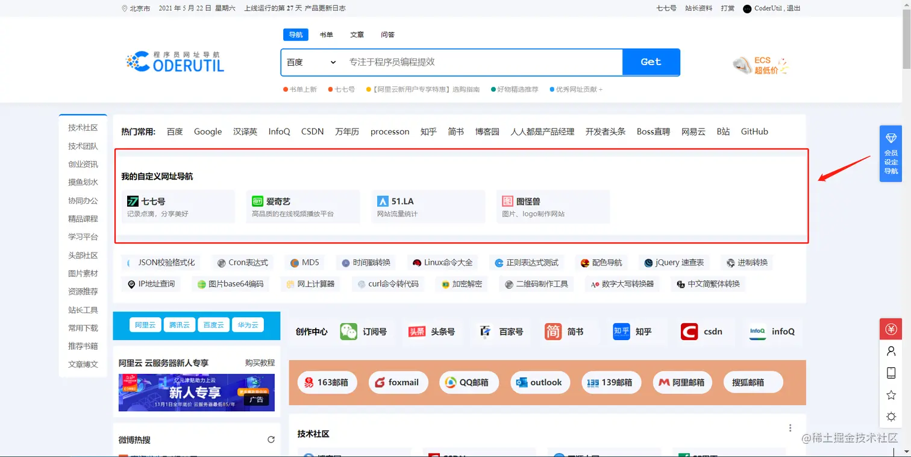This screenshot has width=911, height=457.
Task: Select the 百度云 cloud tab
Action: tap(214, 325)
